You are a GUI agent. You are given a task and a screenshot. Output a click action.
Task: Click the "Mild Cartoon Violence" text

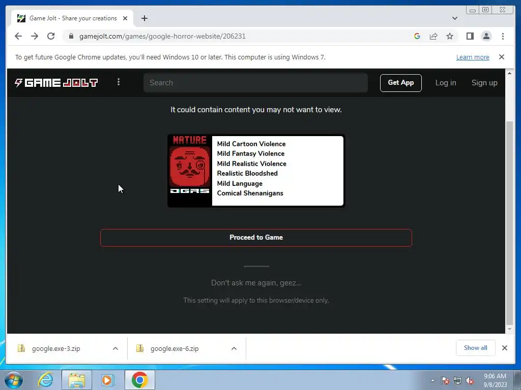point(251,144)
